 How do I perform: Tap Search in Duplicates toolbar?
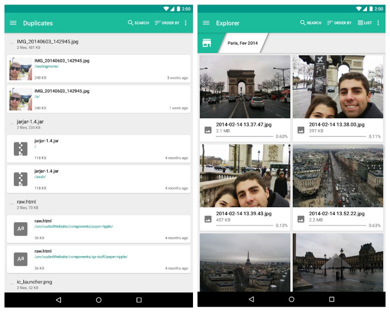138,23
